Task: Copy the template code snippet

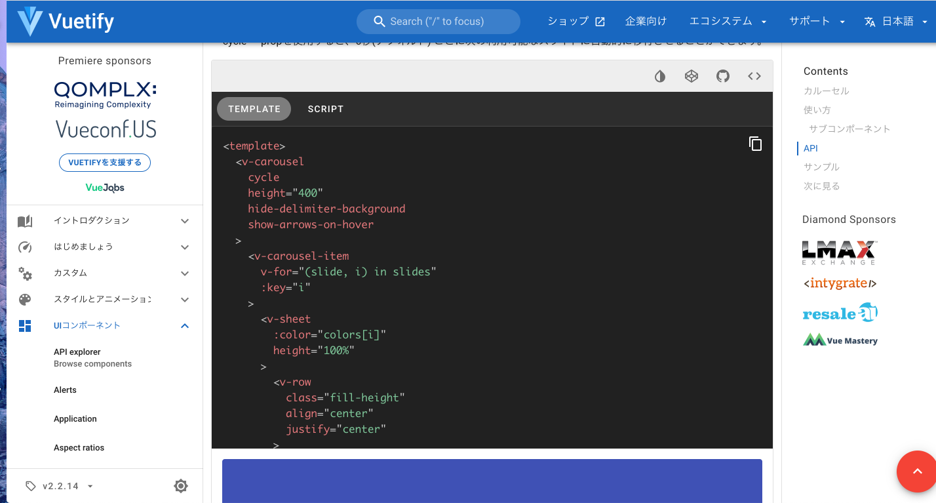Action: pyautogui.click(x=755, y=143)
